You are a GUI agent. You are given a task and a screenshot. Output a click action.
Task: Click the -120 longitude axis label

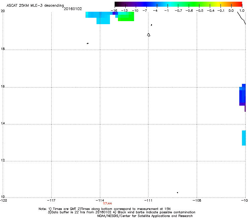click(3, 201)
